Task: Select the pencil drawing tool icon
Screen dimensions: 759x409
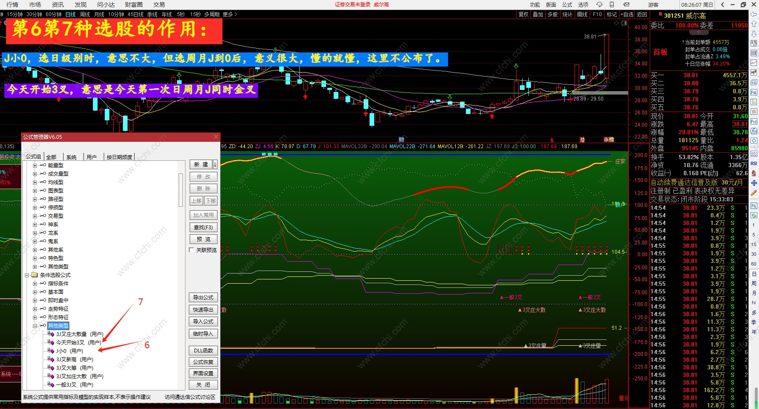Action: [x=754, y=192]
